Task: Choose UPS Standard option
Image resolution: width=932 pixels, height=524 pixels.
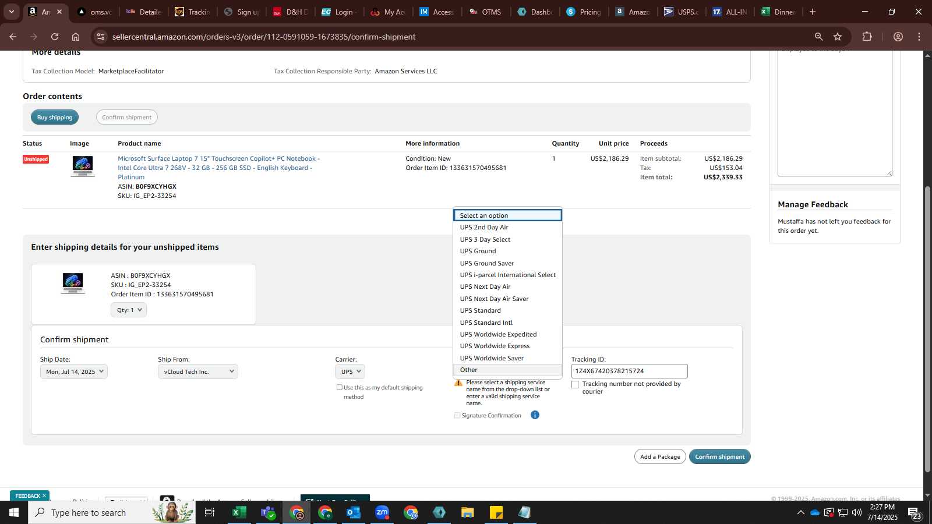Action: (x=507, y=310)
